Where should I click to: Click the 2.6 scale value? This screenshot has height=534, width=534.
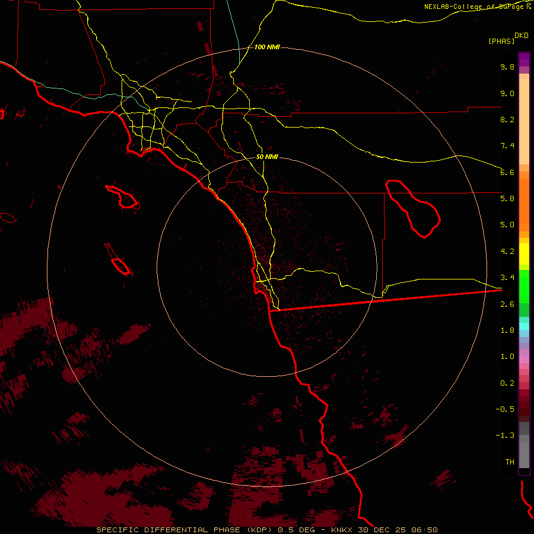(507, 304)
